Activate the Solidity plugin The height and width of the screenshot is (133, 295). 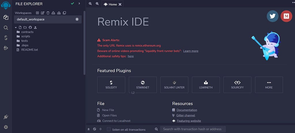pos(111,85)
